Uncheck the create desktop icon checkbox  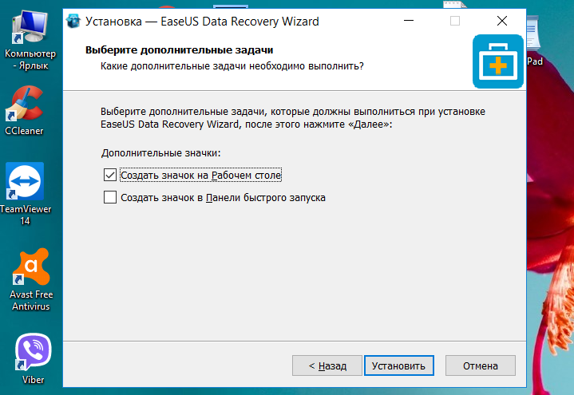110,175
